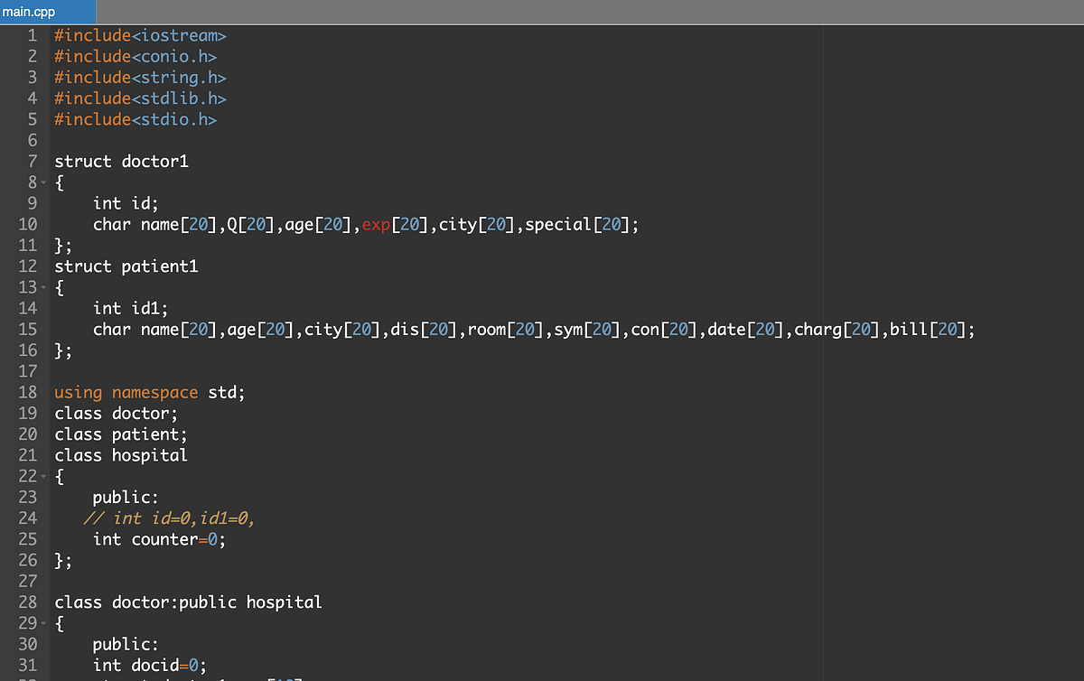Click the bill[20] array at end of line 15
This screenshot has height=681, width=1084.
coord(930,329)
